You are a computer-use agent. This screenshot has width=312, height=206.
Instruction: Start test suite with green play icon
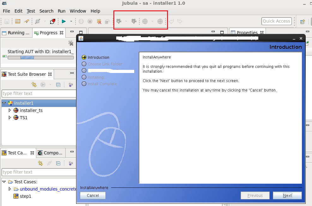(x=64, y=21)
